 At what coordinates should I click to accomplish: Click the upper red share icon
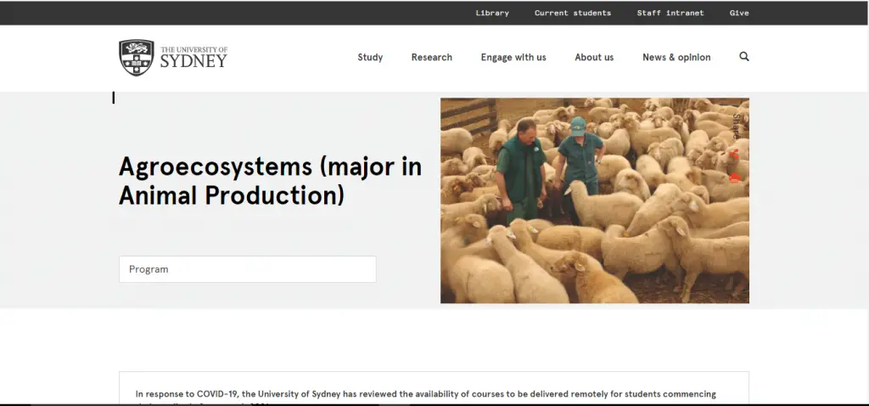(735, 155)
